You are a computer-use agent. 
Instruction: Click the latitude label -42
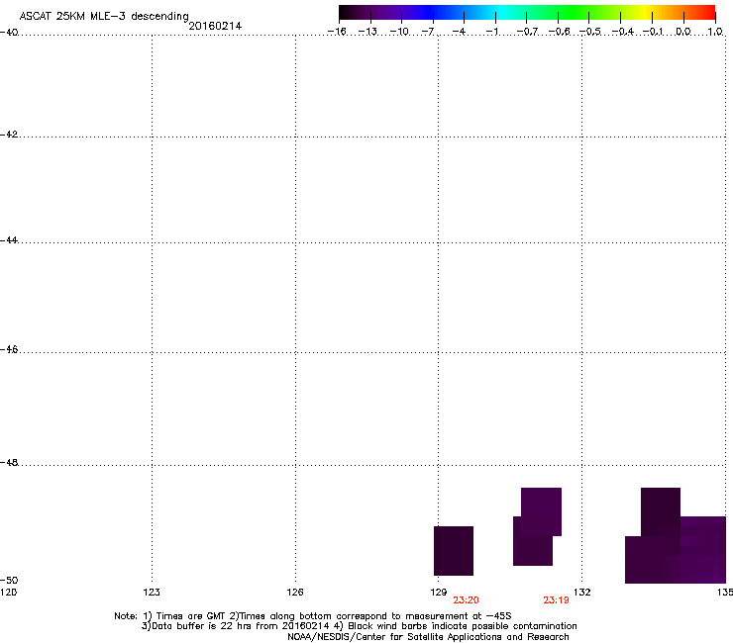9,135
